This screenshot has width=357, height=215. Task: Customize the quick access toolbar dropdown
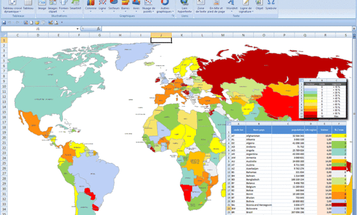pos(62,23)
